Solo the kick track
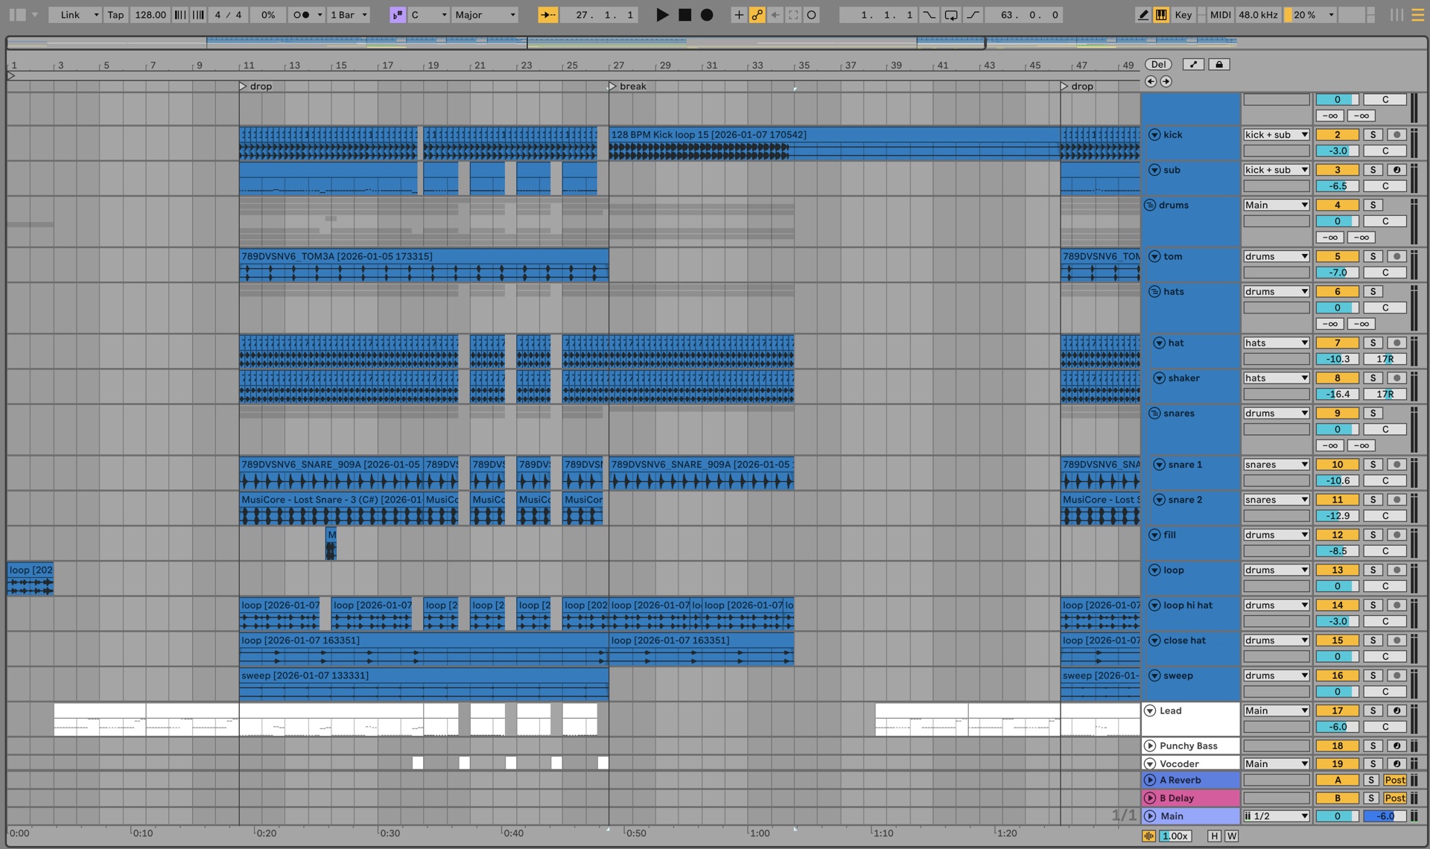The height and width of the screenshot is (849, 1430). [1373, 135]
